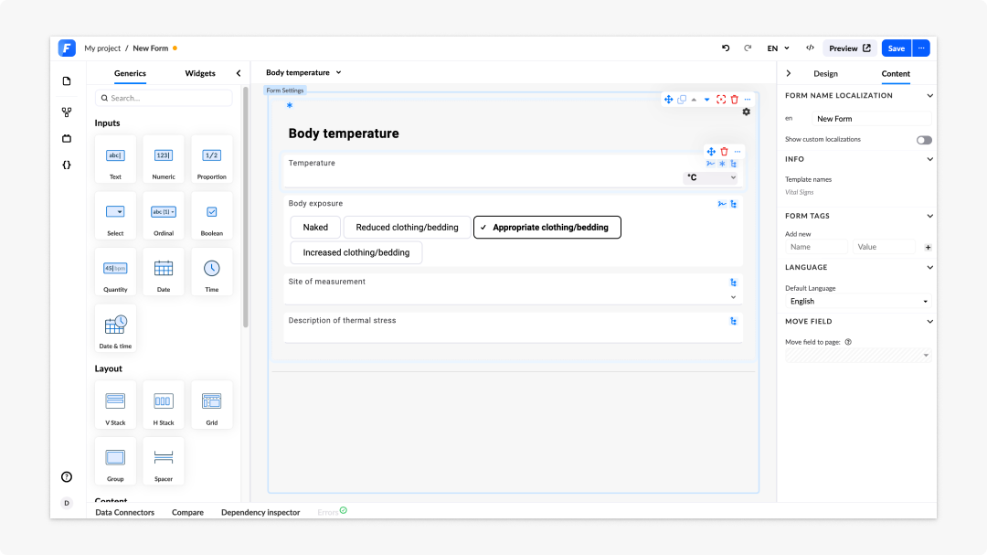Add a Date input component
This screenshot has height=555, width=987.
point(164,272)
